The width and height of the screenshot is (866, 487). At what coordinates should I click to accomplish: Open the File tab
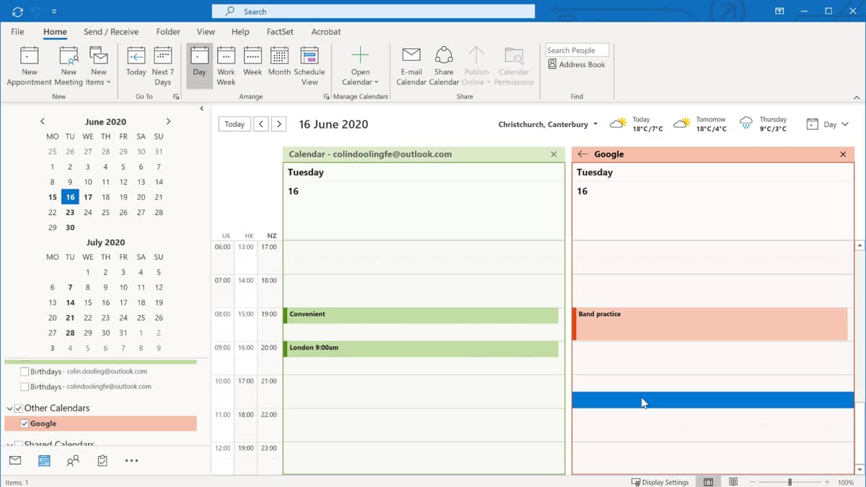(x=17, y=32)
